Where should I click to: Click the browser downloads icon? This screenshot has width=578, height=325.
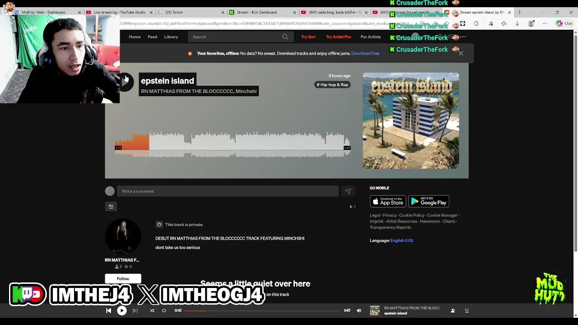[517, 23]
